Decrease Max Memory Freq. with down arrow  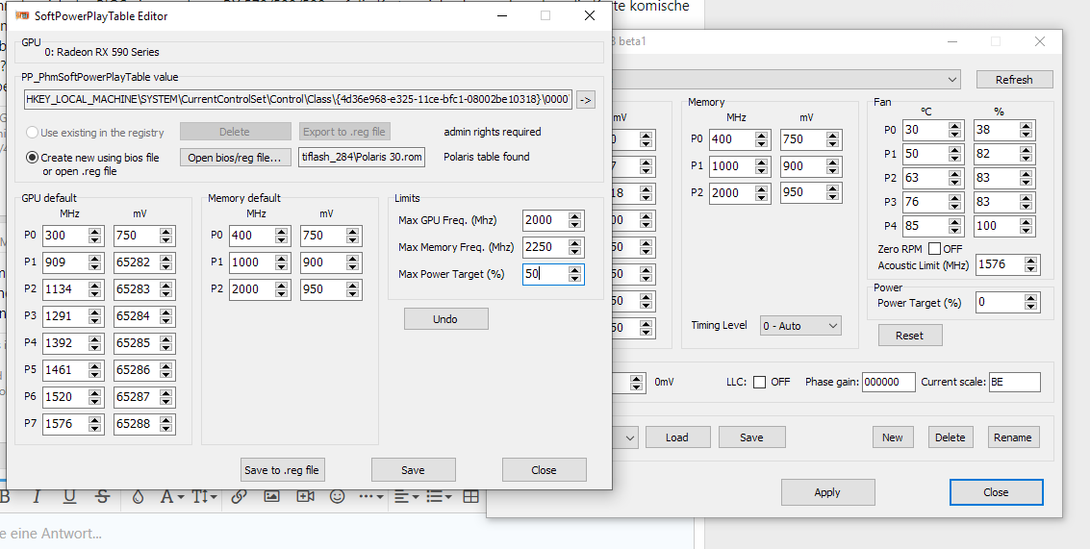[x=574, y=252]
